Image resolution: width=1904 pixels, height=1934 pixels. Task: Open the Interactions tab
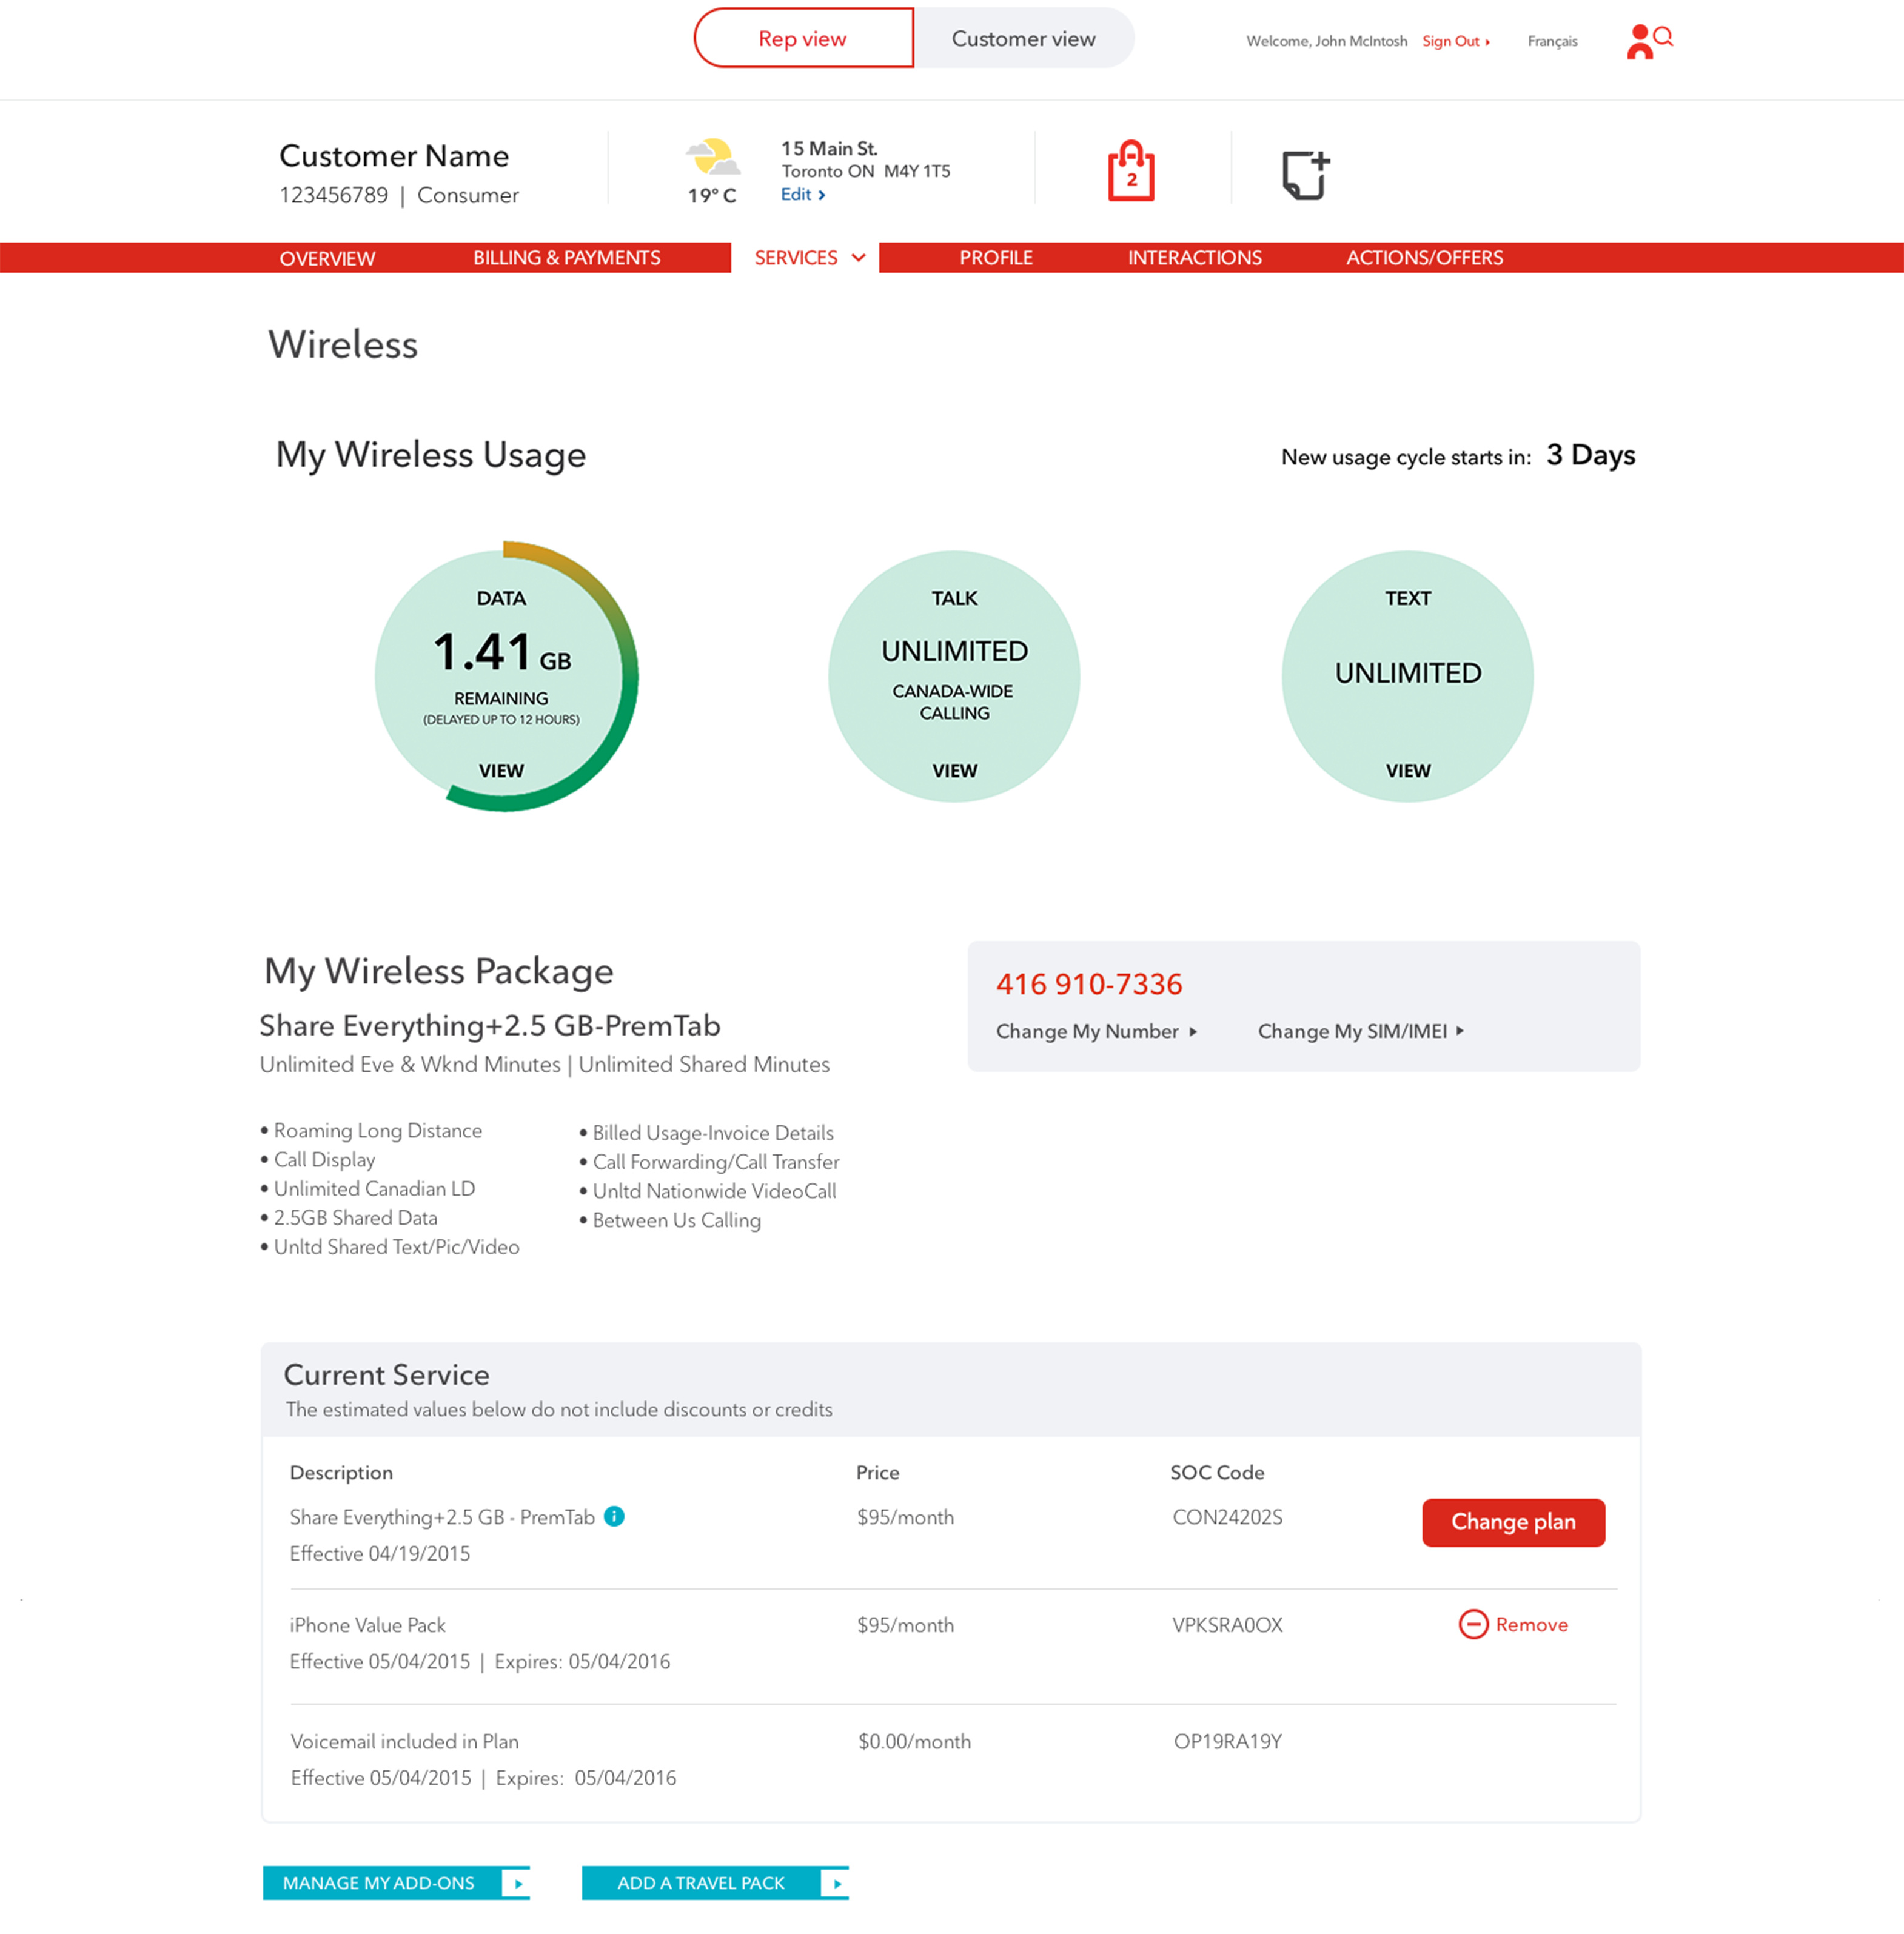point(1194,258)
